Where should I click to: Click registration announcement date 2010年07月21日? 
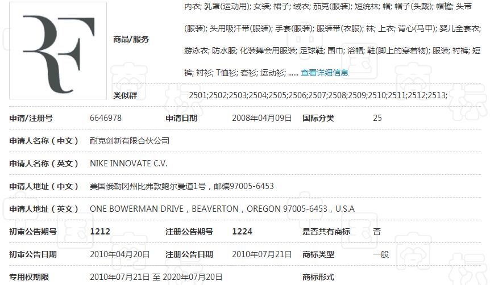[261, 254]
